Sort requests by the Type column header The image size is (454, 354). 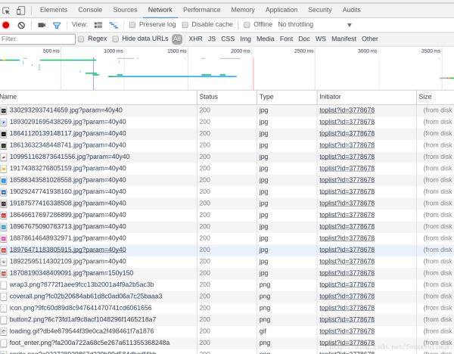(x=287, y=97)
